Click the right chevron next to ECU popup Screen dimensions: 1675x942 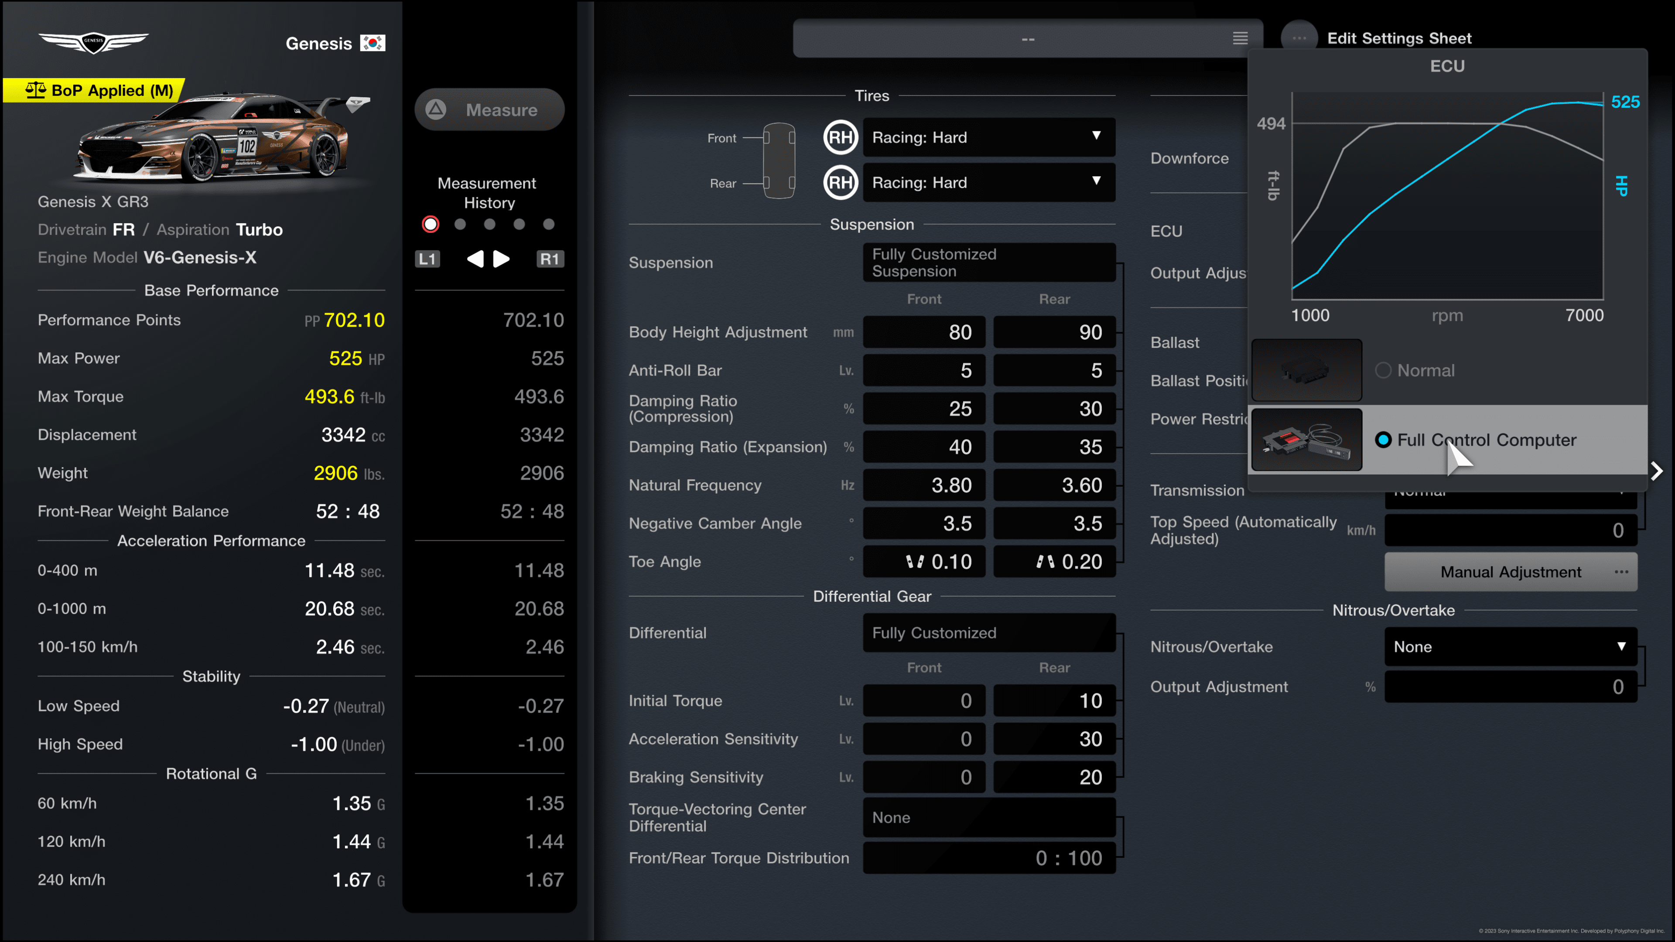(x=1658, y=471)
